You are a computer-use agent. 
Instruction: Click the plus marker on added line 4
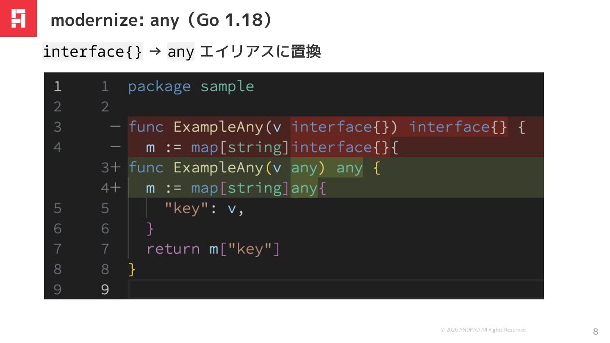click(x=116, y=188)
